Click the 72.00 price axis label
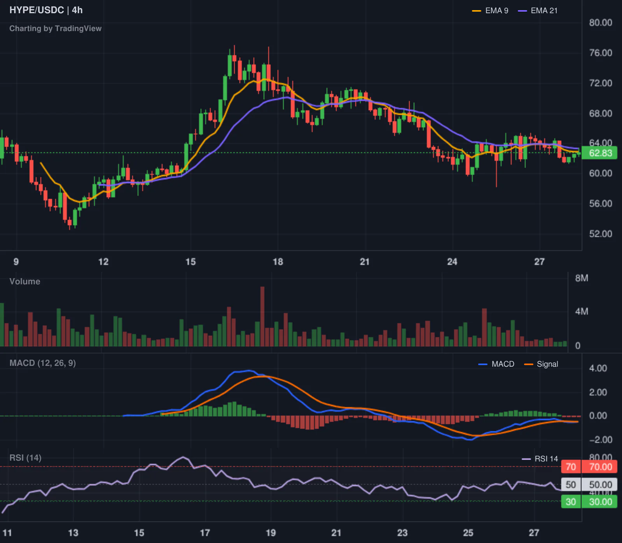622x543 pixels. point(601,83)
